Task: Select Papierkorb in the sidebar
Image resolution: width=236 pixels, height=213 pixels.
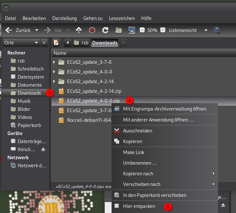Action: [29, 125]
